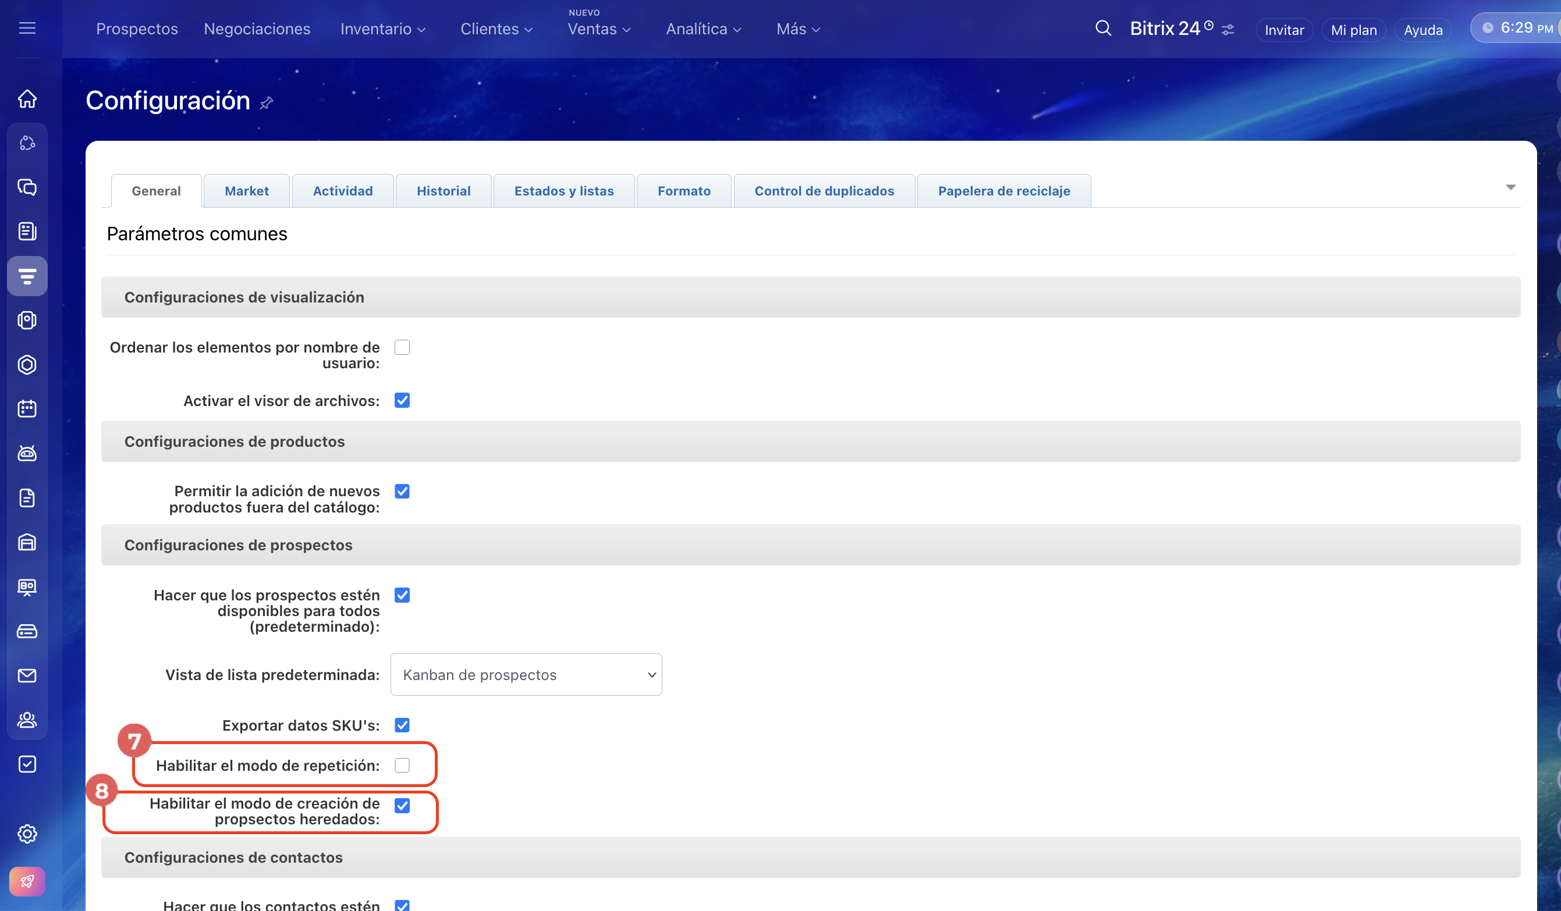Click the Invitar button
This screenshot has width=1561, height=911.
click(1283, 30)
